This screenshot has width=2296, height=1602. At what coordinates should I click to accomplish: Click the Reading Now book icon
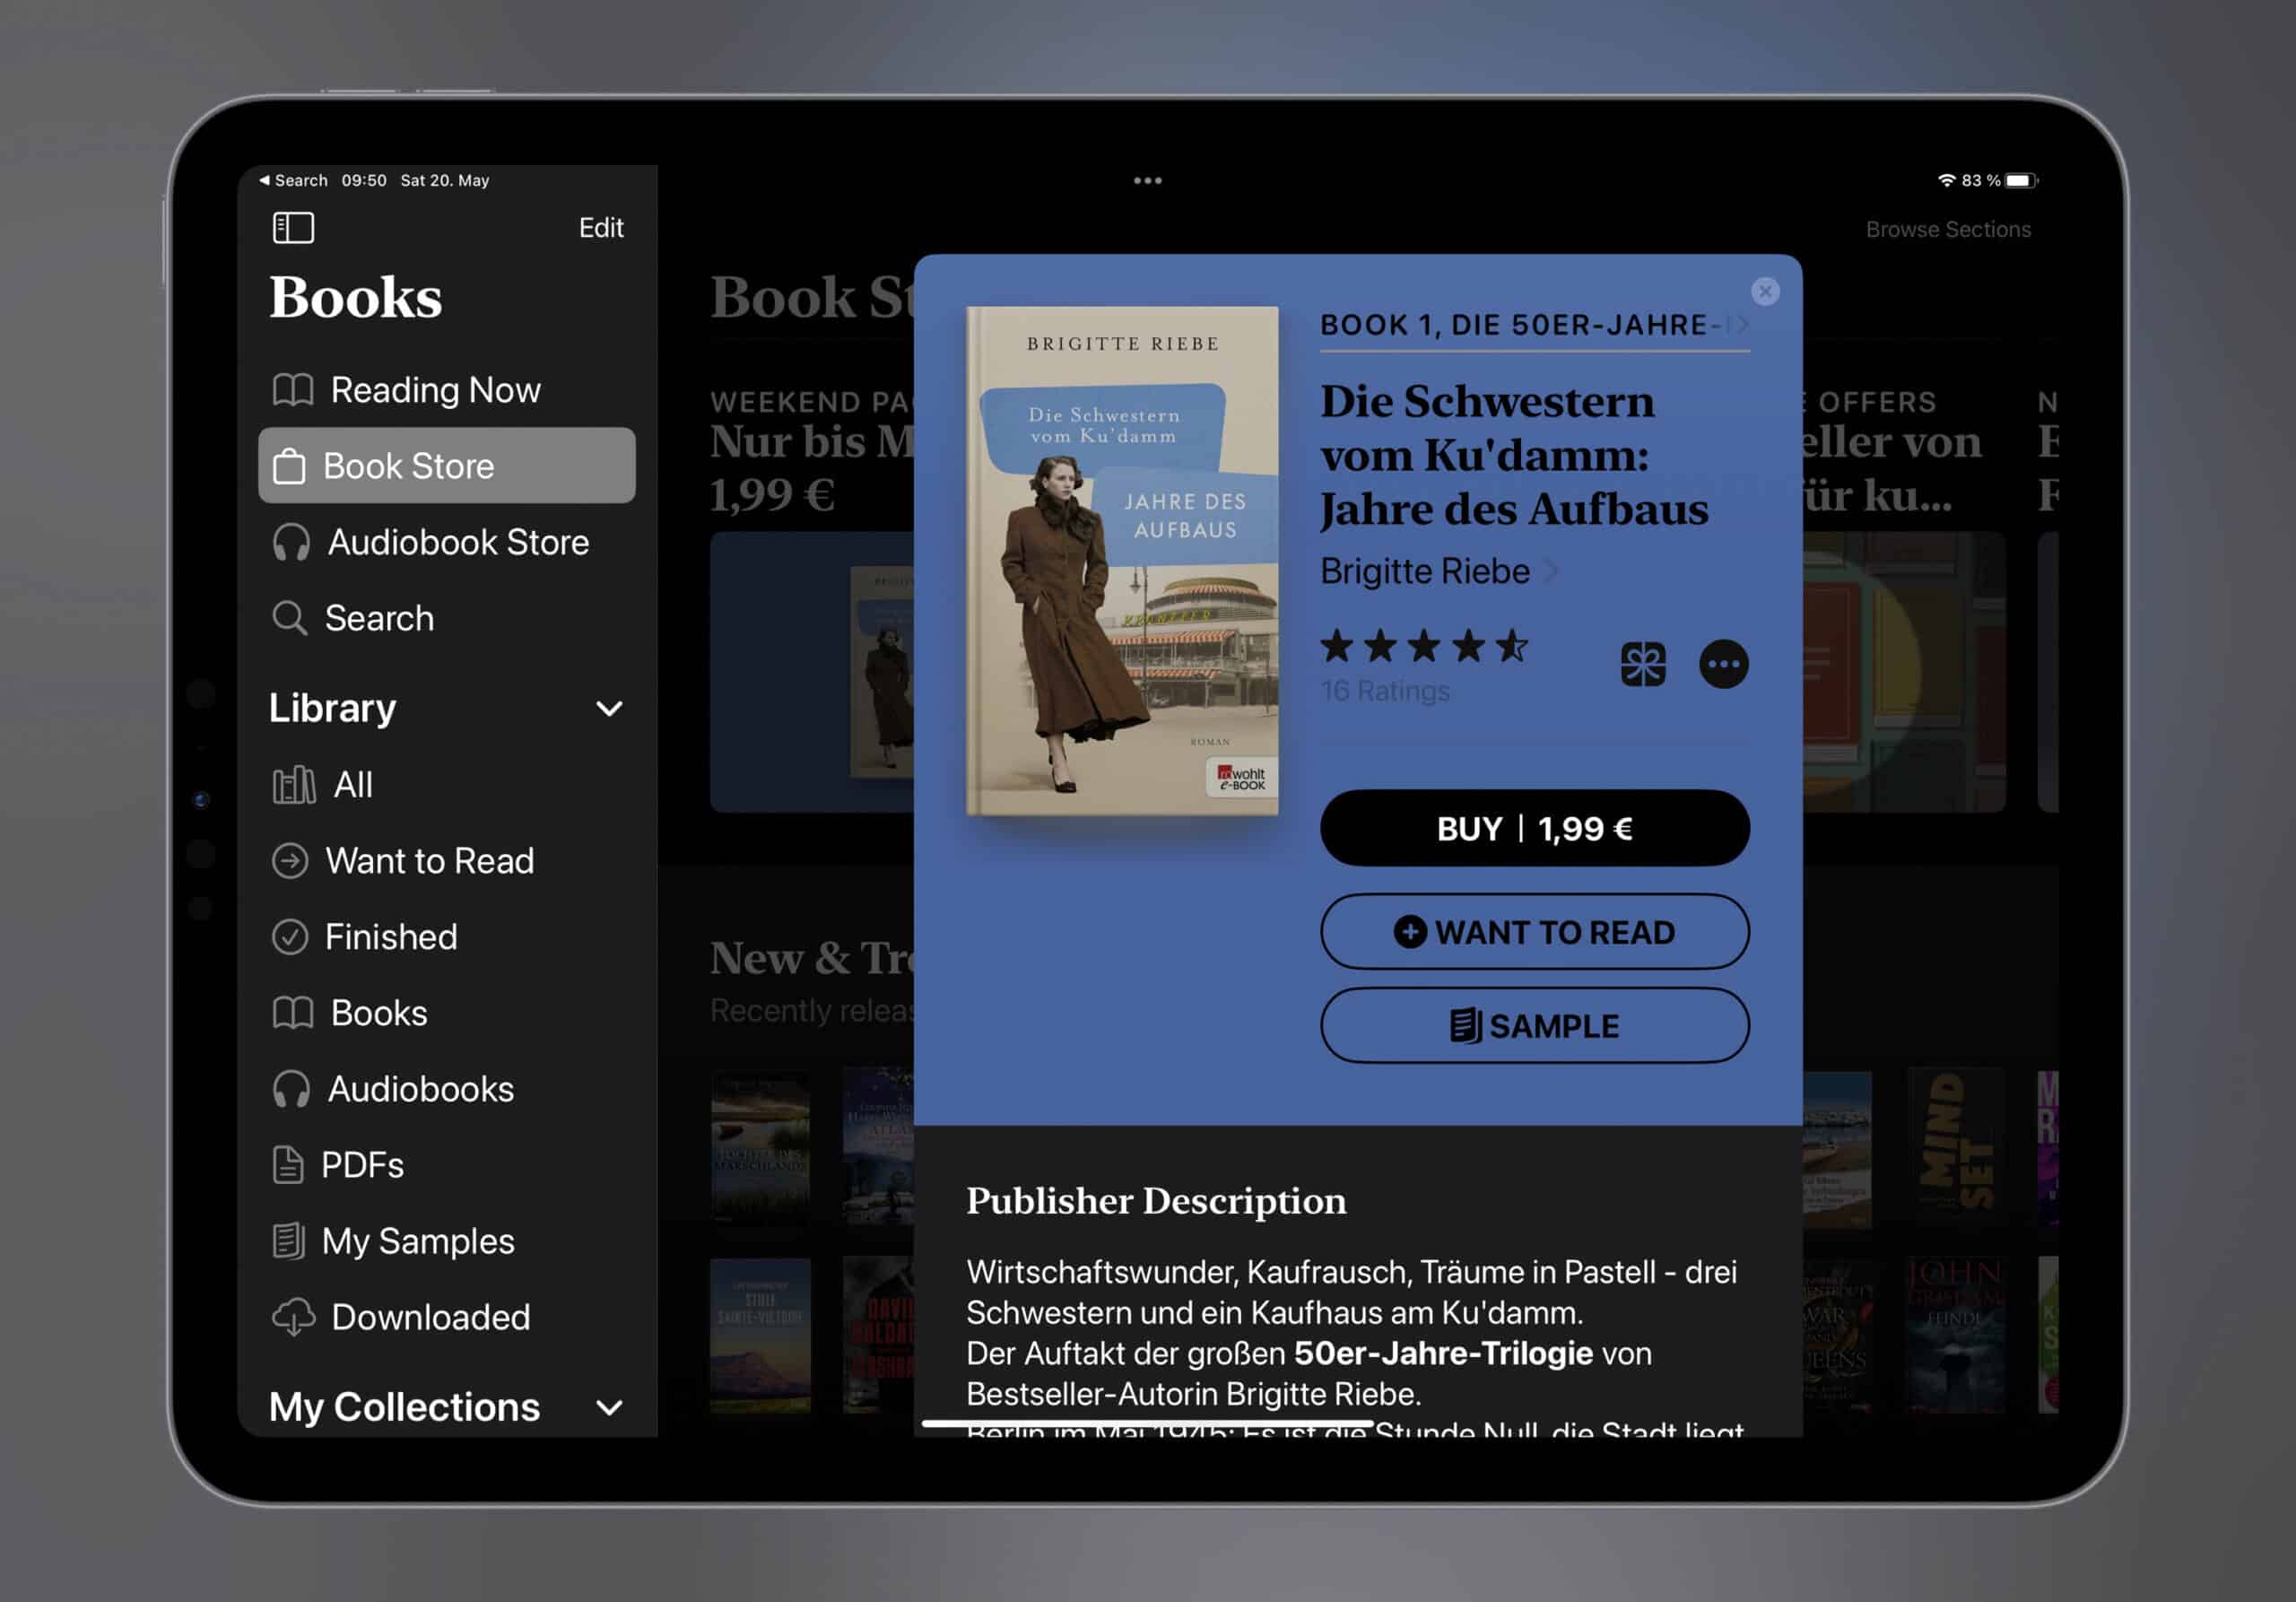click(x=293, y=390)
